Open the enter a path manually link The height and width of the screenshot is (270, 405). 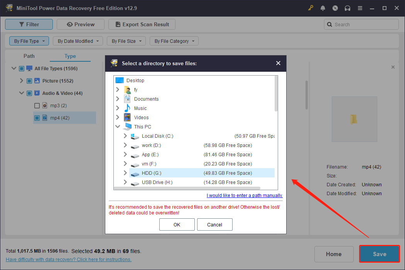pyautogui.click(x=245, y=195)
